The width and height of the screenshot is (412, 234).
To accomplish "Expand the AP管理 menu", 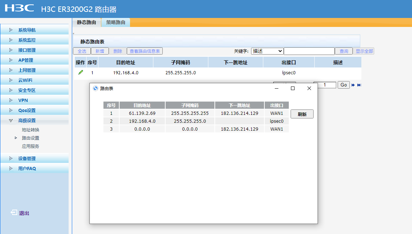I will [35, 60].
